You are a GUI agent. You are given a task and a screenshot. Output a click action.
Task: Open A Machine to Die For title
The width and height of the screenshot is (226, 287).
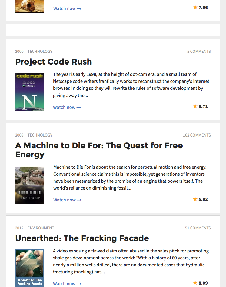[x=99, y=150]
